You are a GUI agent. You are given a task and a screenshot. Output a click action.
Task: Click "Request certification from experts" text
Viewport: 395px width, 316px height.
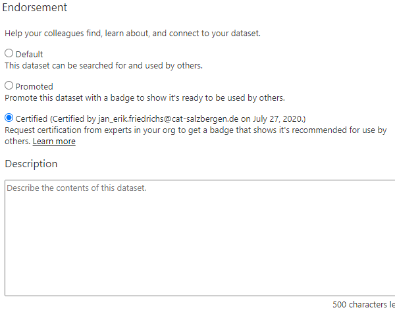79,130
